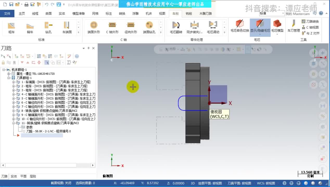The height and width of the screenshot is (187, 330).
Task: Expand the C 轴 gallery more arrow
Action: tap(161, 32)
